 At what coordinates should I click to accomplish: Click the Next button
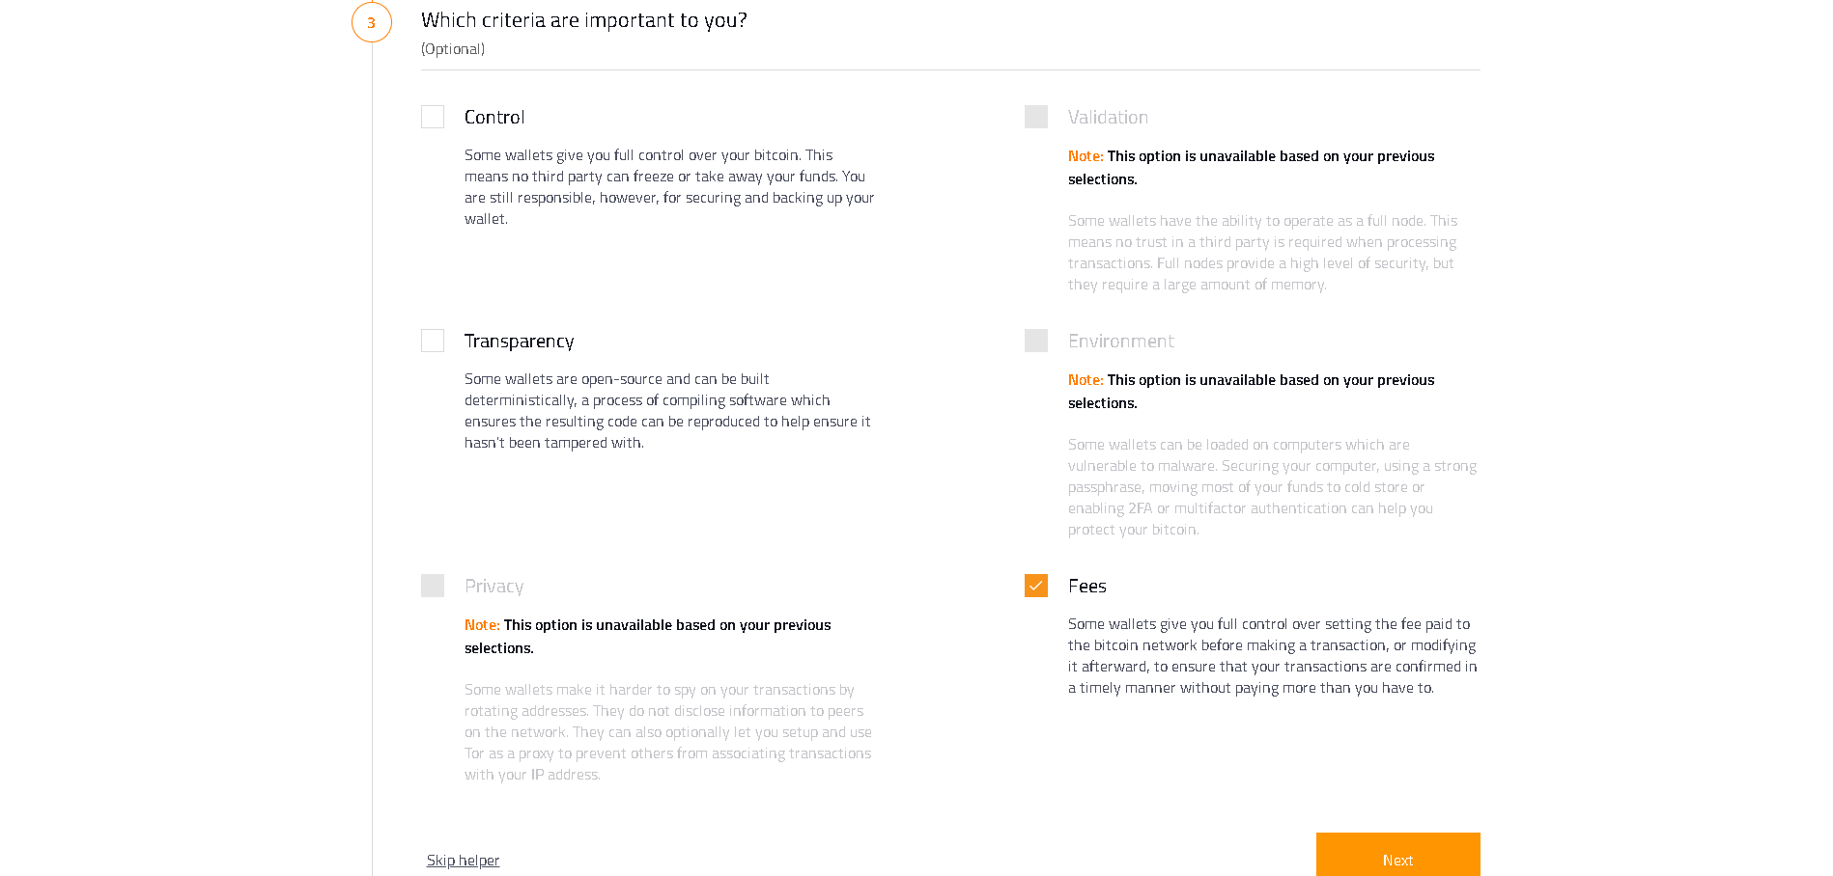tap(1397, 856)
